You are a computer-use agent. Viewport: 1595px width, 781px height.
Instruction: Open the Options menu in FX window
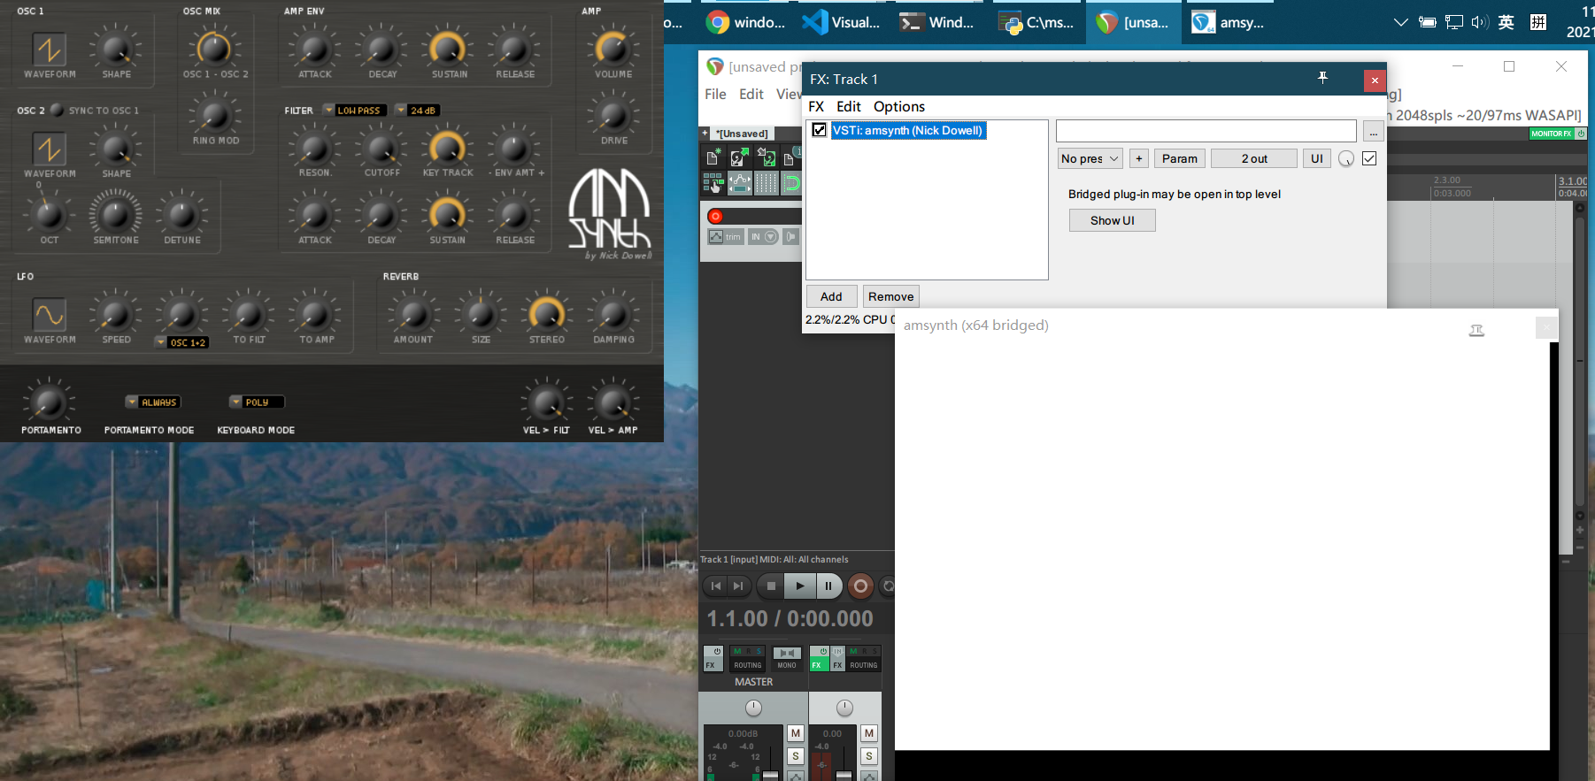point(899,106)
